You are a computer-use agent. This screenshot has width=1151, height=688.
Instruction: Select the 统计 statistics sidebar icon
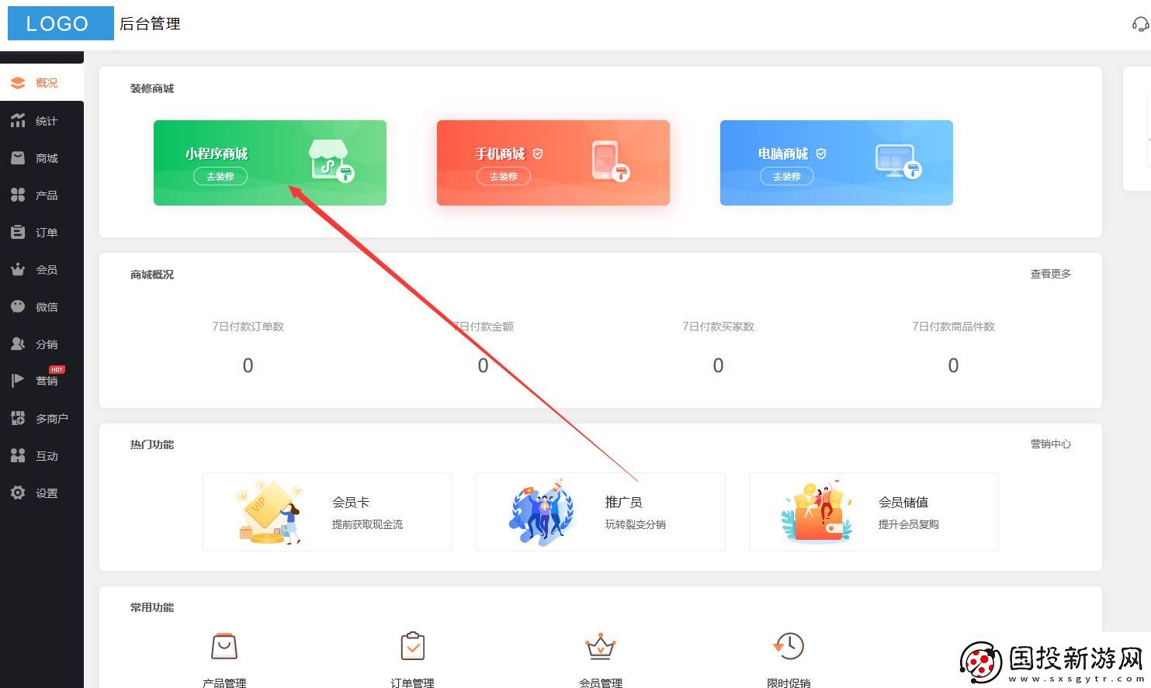[18, 120]
